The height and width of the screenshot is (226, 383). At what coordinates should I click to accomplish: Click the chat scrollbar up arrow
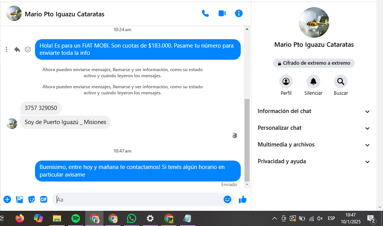247,29
